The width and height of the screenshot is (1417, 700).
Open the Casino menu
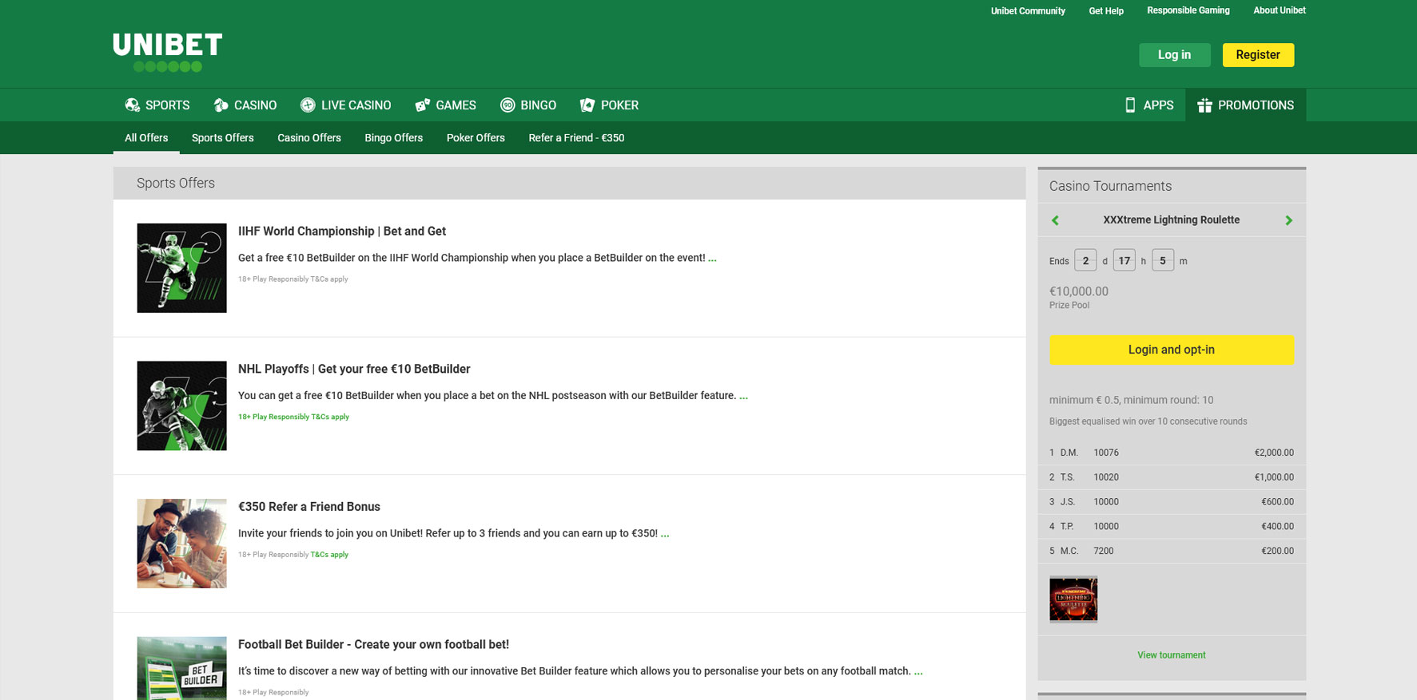coord(245,105)
